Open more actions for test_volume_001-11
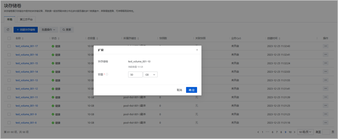 pyautogui.click(x=326, y=97)
